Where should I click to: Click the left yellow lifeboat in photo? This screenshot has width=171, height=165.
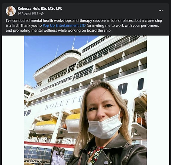click(45, 127)
